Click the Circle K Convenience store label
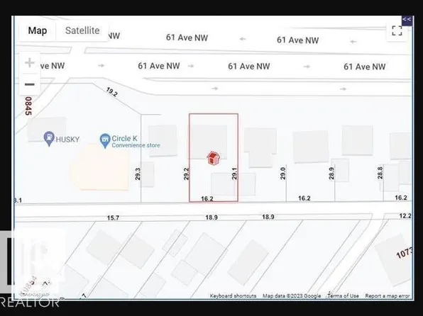Viewport: 423px width, 316px height. point(136,142)
